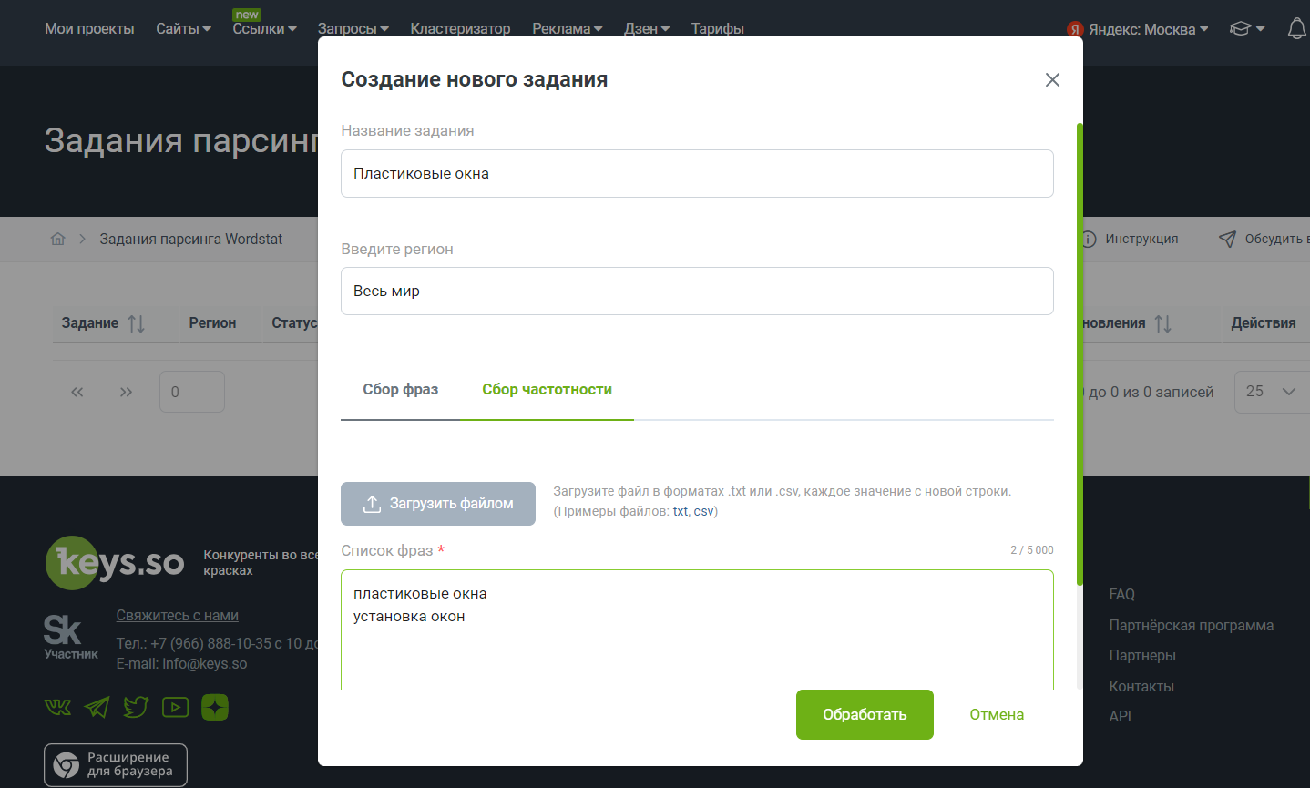Image resolution: width=1310 pixels, height=788 pixels.
Task: Click the Регион column header
Action: (x=212, y=323)
